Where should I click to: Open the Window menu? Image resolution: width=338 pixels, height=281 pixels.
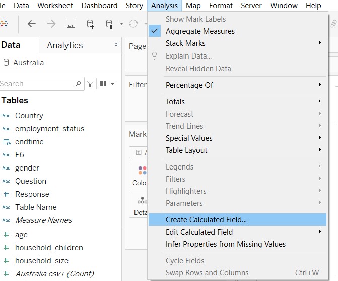pyautogui.click(x=284, y=6)
